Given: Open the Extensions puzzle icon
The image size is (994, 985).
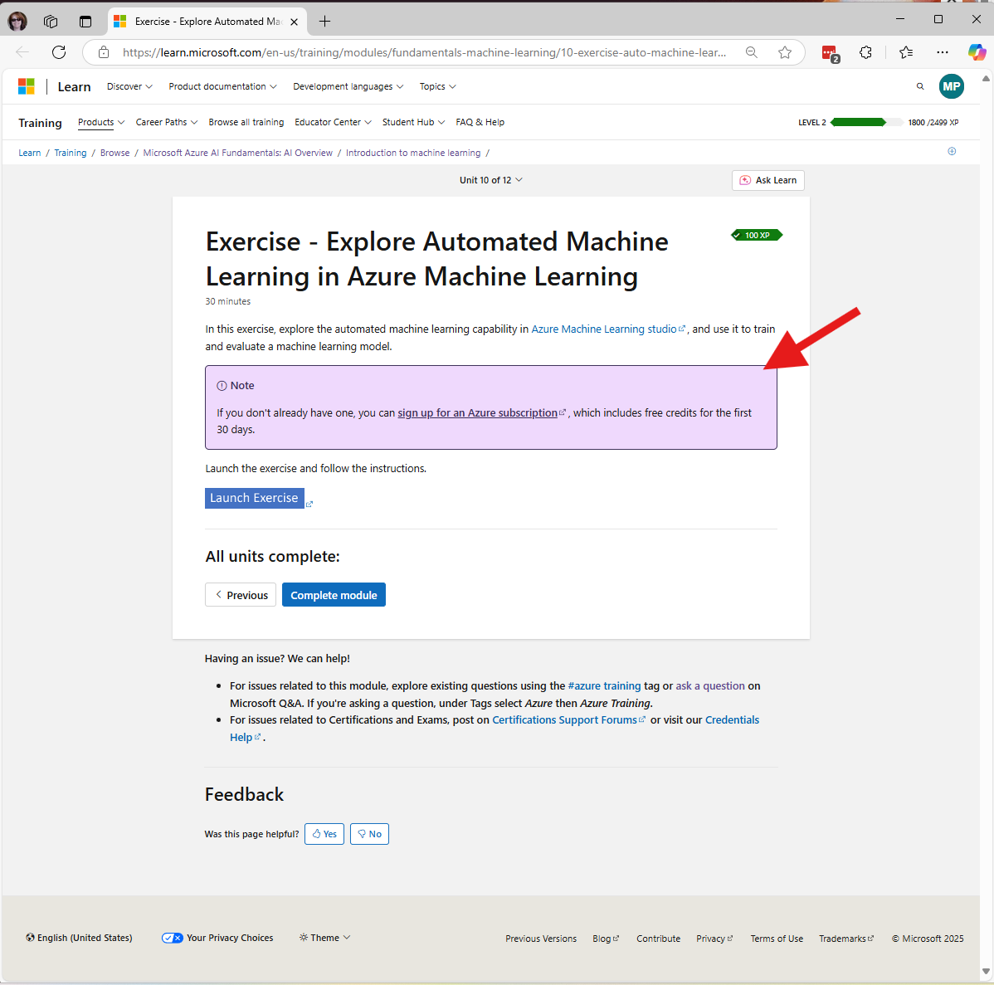Looking at the screenshot, I should tap(865, 52).
